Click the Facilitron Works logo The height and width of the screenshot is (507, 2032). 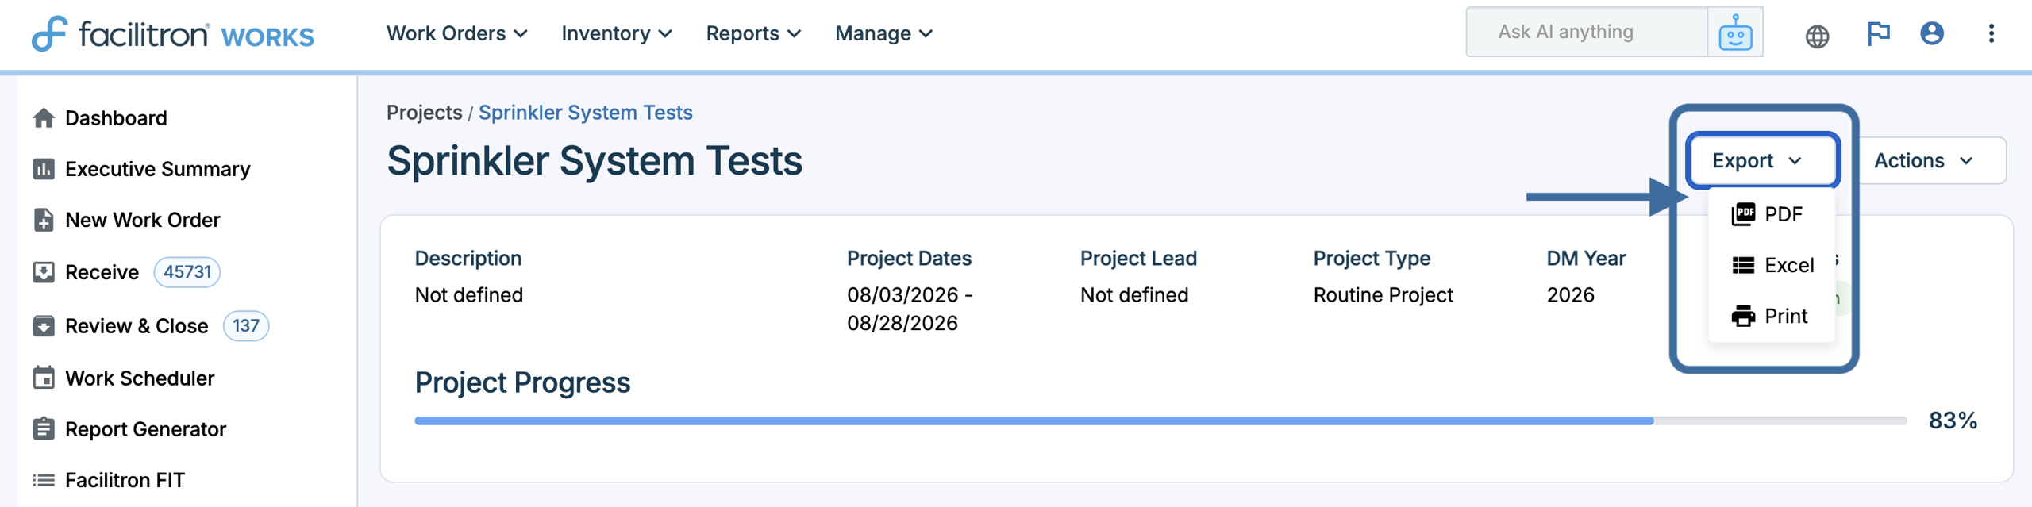coord(173,34)
